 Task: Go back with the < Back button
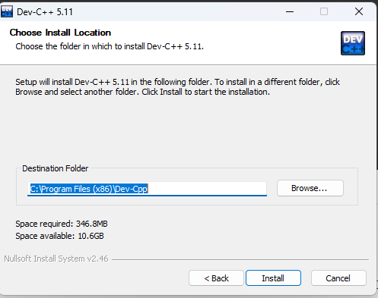point(216,278)
